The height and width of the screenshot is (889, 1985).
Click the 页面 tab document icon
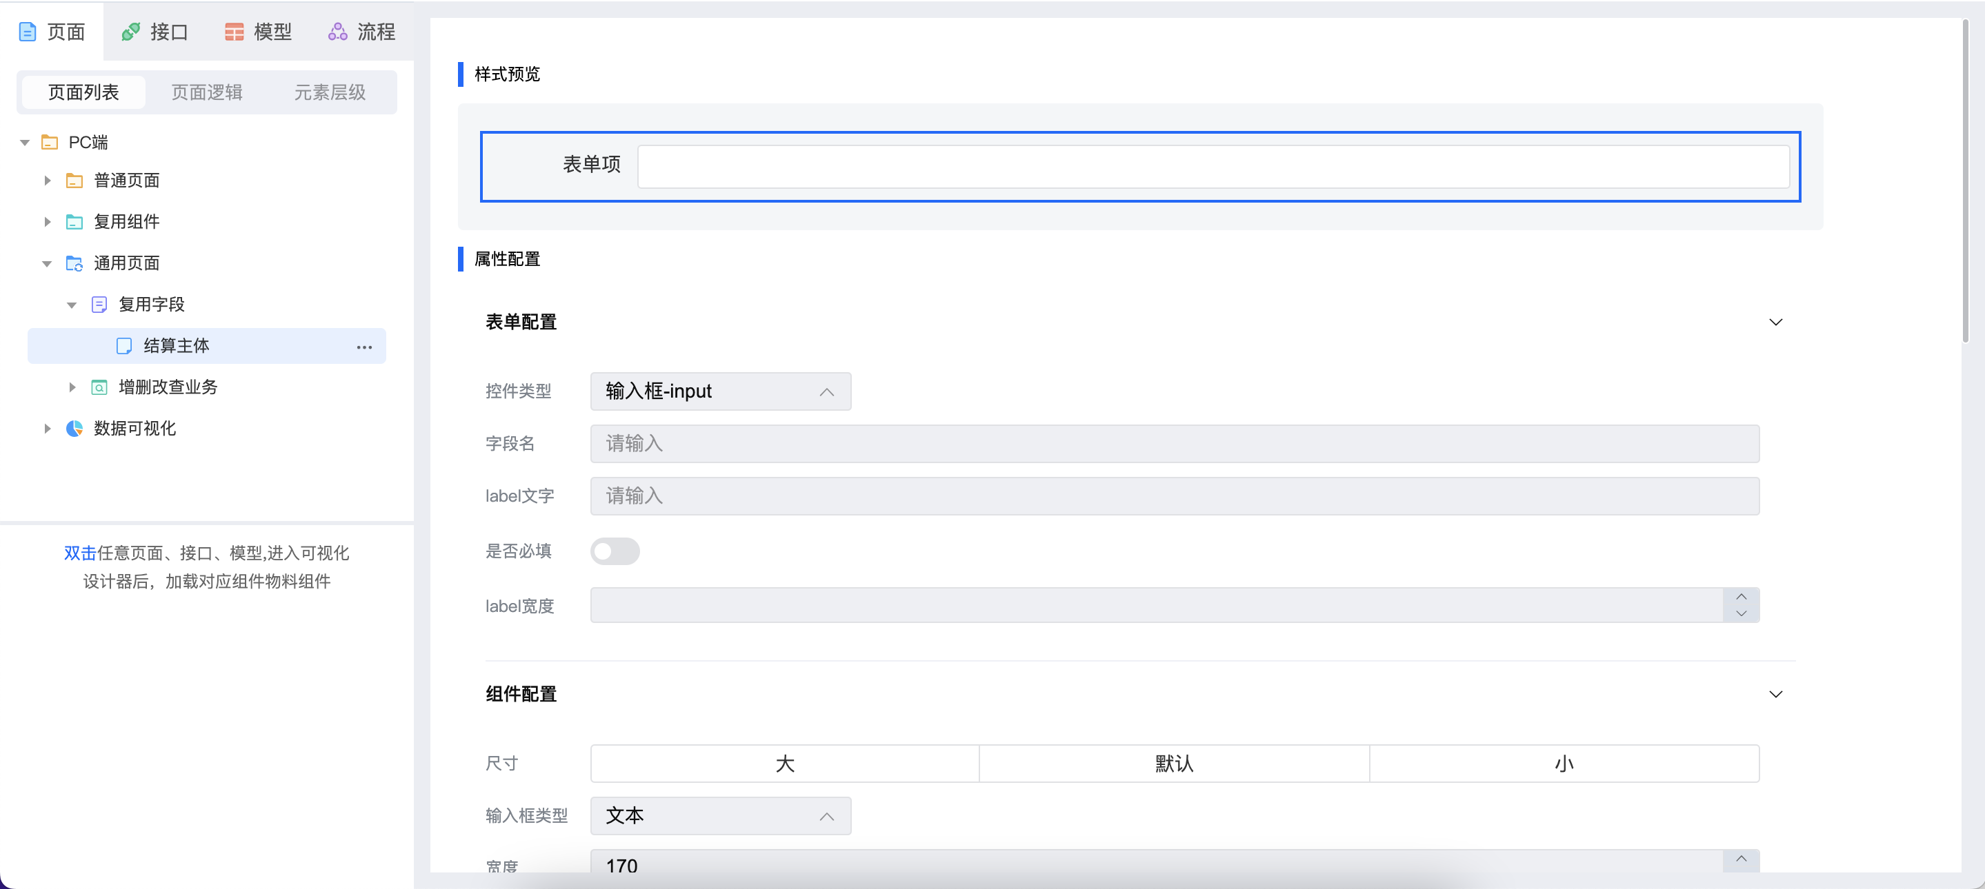[27, 32]
